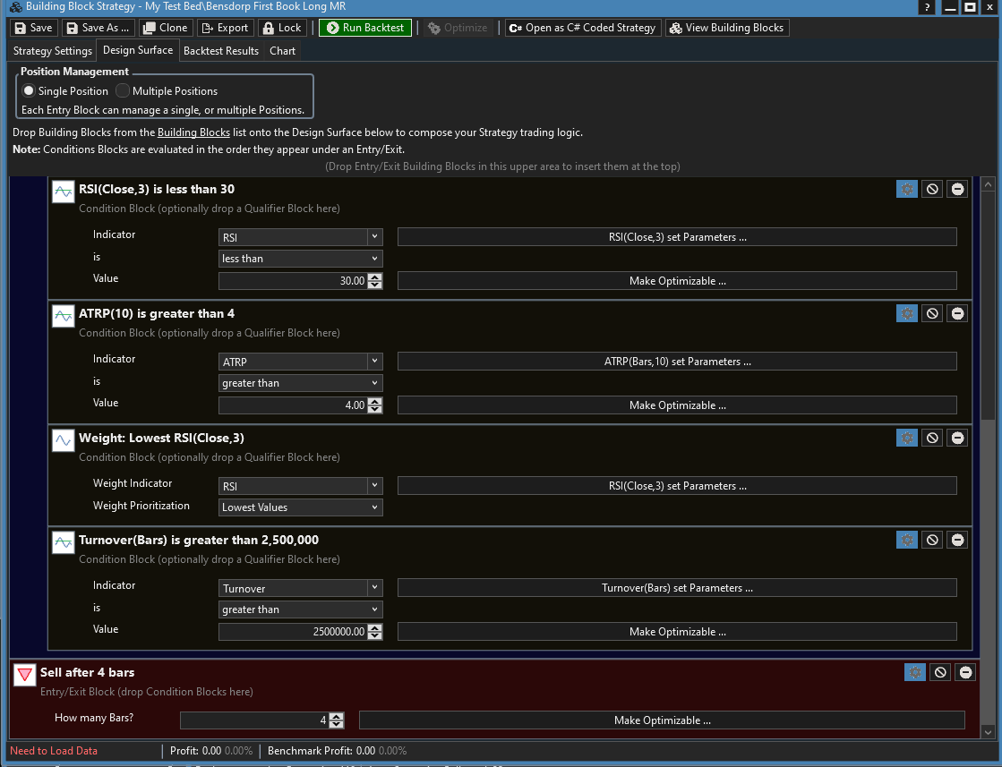Select Multiple Positions radio button
The width and height of the screenshot is (1002, 767).
pyautogui.click(x=123, y=91)
